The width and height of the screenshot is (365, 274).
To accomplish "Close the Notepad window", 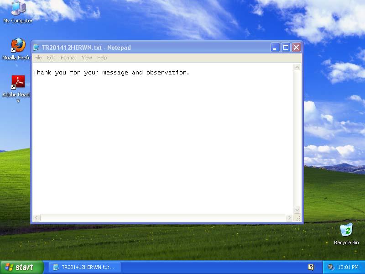I will (296, 47).
